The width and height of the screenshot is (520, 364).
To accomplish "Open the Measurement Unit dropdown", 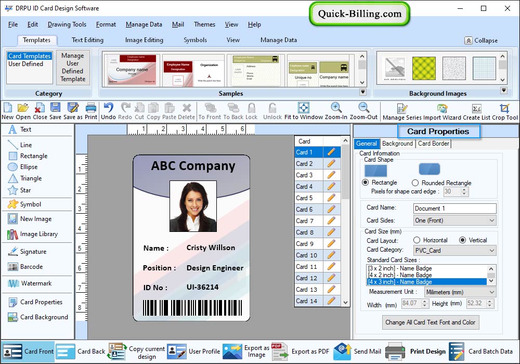I will coord(460,292).
